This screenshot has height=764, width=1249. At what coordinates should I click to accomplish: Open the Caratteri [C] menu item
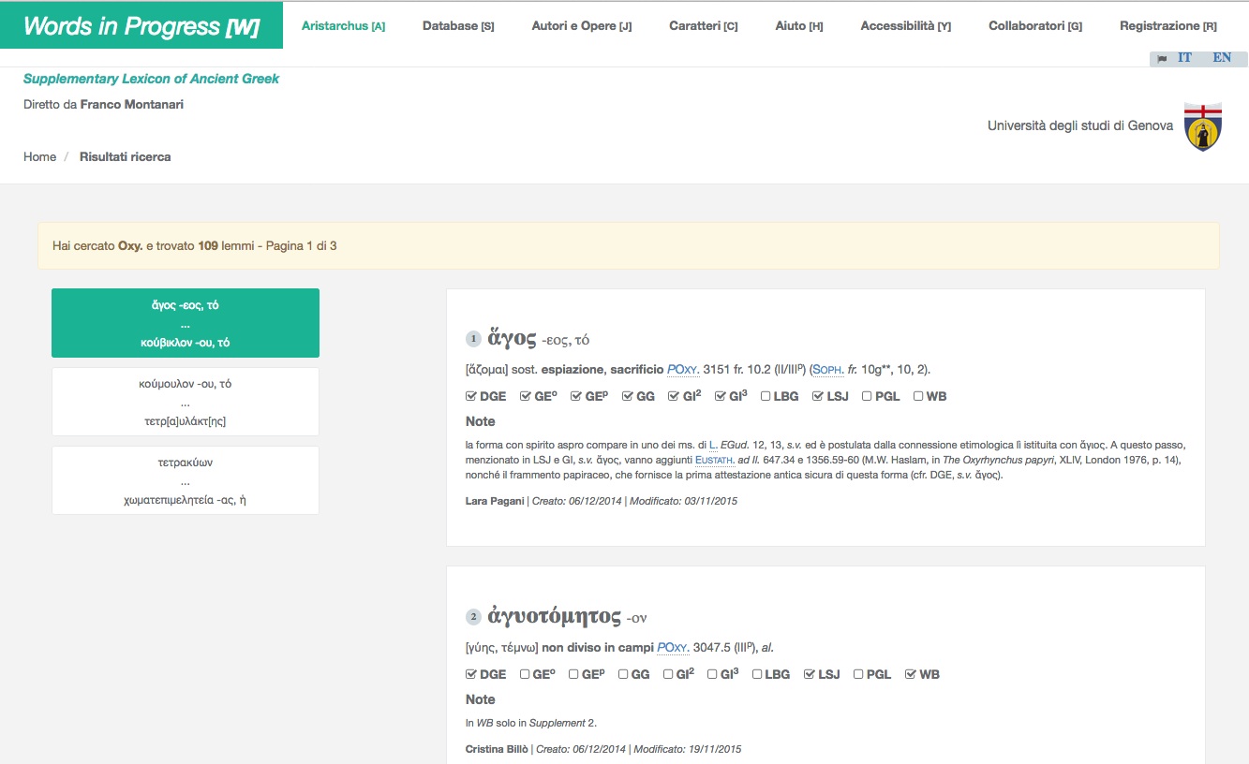click(x=704, y=26)
